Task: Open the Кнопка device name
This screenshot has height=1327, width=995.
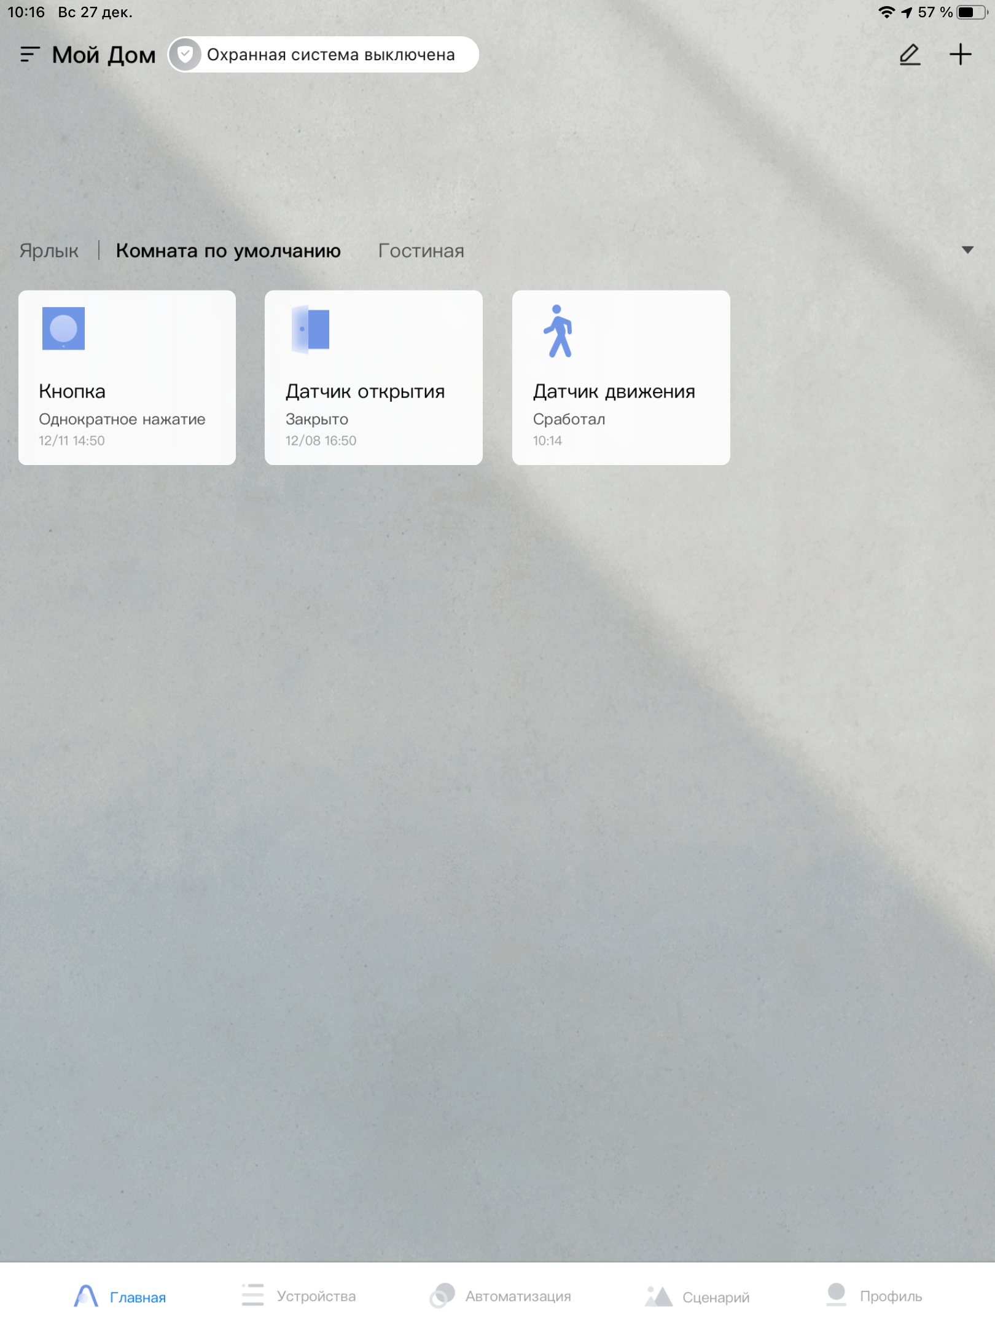Action: pos(72,391)
